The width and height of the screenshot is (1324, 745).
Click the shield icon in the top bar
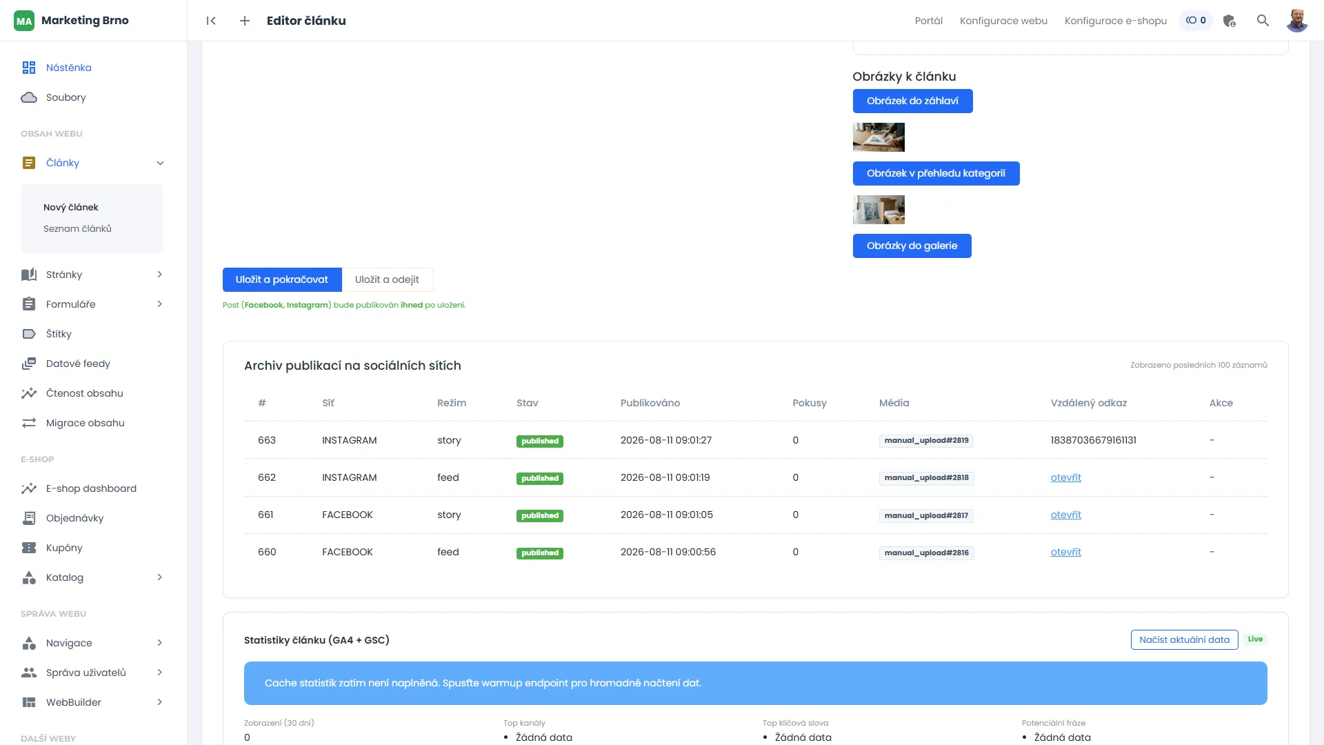(1229, 21)
